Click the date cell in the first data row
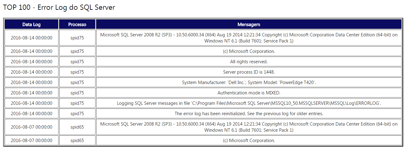This screenshot has height=150, width=406. click(x=32, y=38)
